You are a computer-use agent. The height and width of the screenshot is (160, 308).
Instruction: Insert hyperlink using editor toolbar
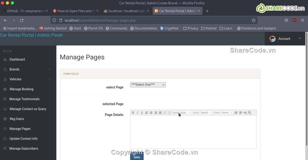[x=245, y=113]
